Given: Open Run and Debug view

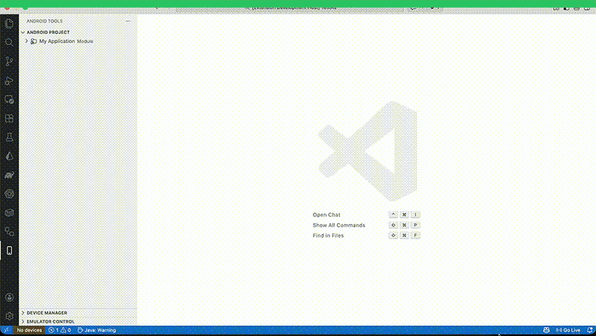Looking at the screenshot, I should coord(9,81).
